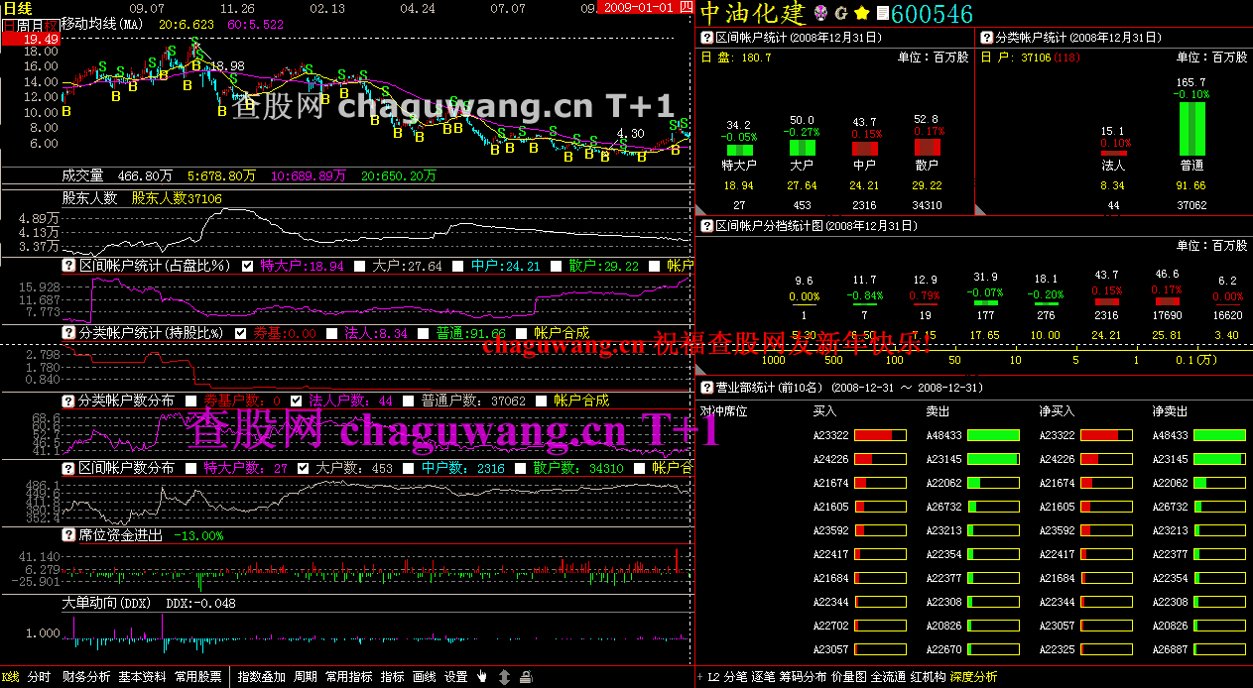Open help icon for 席位资金进出 panel

click(x=69, y=535)
